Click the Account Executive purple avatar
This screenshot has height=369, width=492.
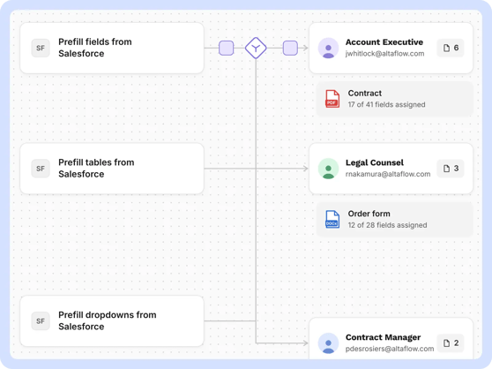click(328, 48)
